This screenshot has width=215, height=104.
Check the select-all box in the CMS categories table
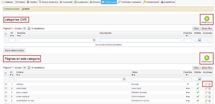coord(6,34)
